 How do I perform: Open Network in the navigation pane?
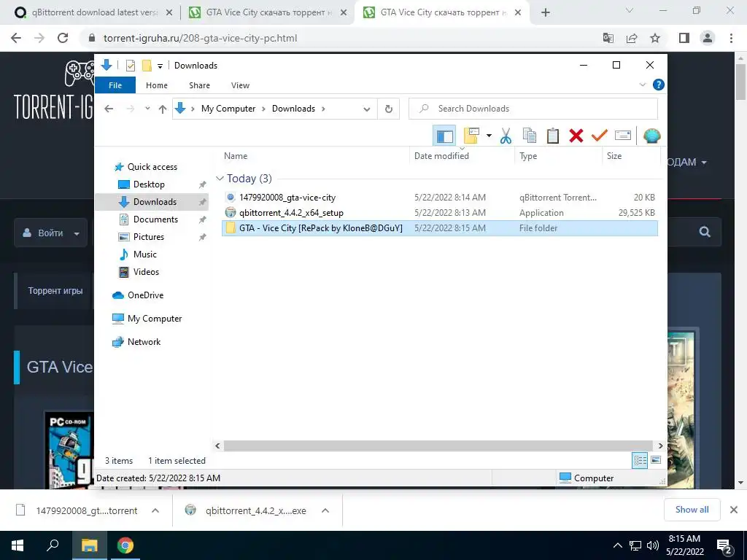click(x=144, y=342)
